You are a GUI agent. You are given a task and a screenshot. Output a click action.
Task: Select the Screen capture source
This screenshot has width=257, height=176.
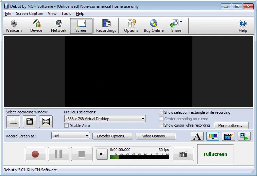[81, 26]
